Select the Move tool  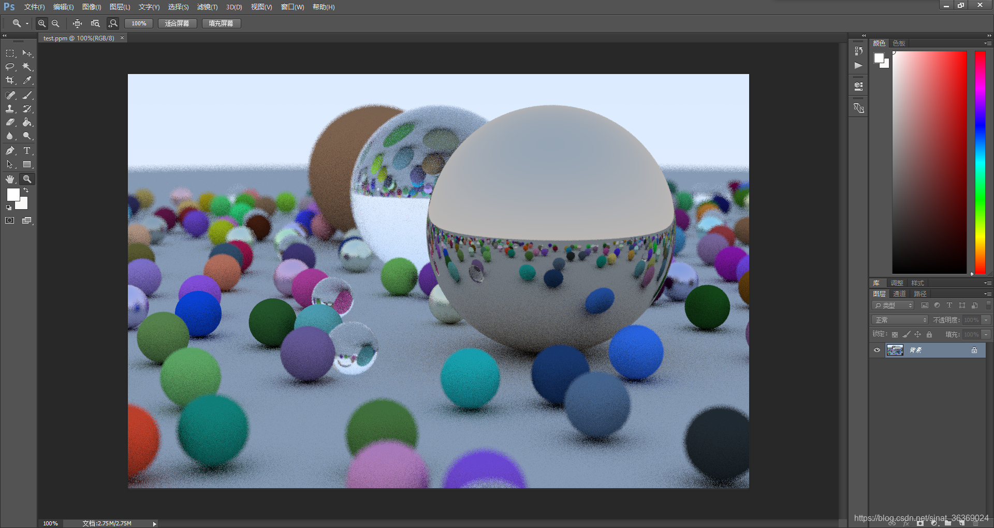coord(27,53)
